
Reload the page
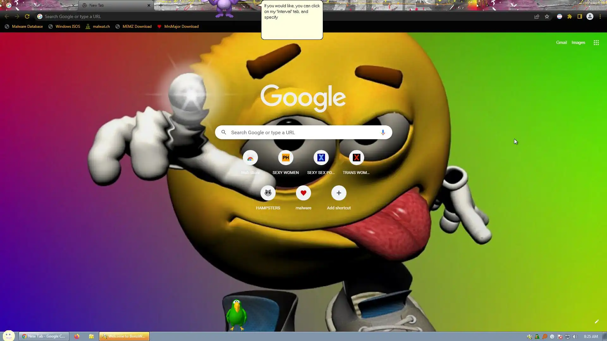tap(27, 17)
